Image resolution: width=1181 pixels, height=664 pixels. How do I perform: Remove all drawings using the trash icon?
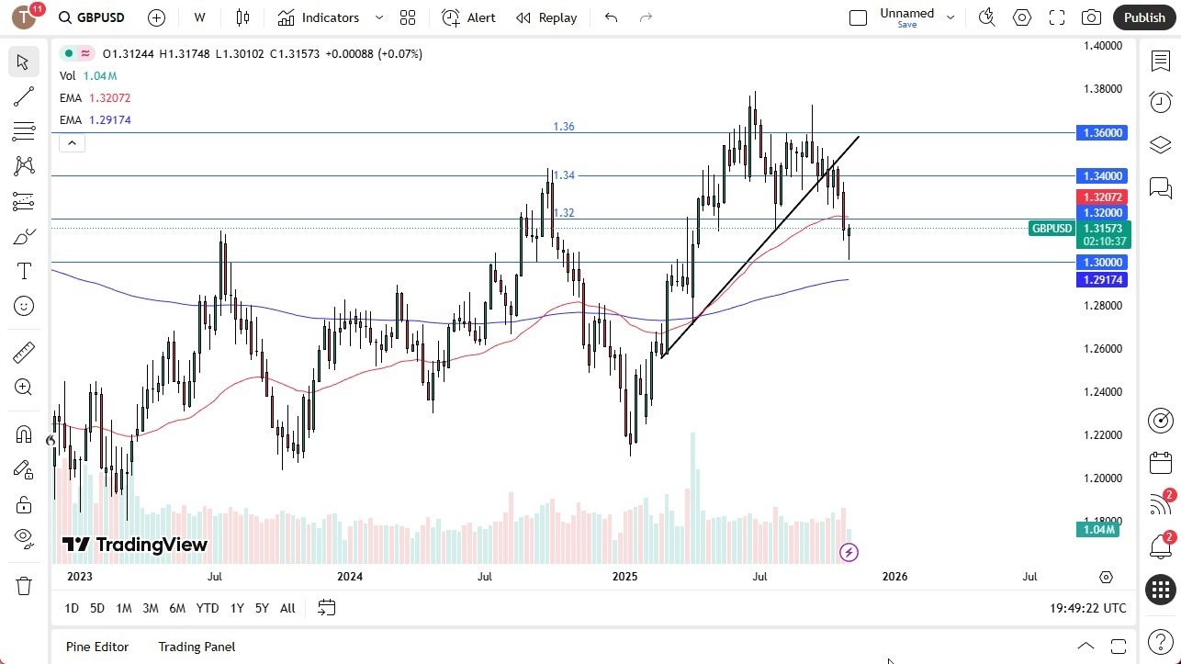(x=24, y=583)
